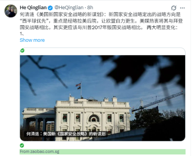Click the blue verified badge
The width and height of the screenshot is (194, 156).
(x=50, y=8)
